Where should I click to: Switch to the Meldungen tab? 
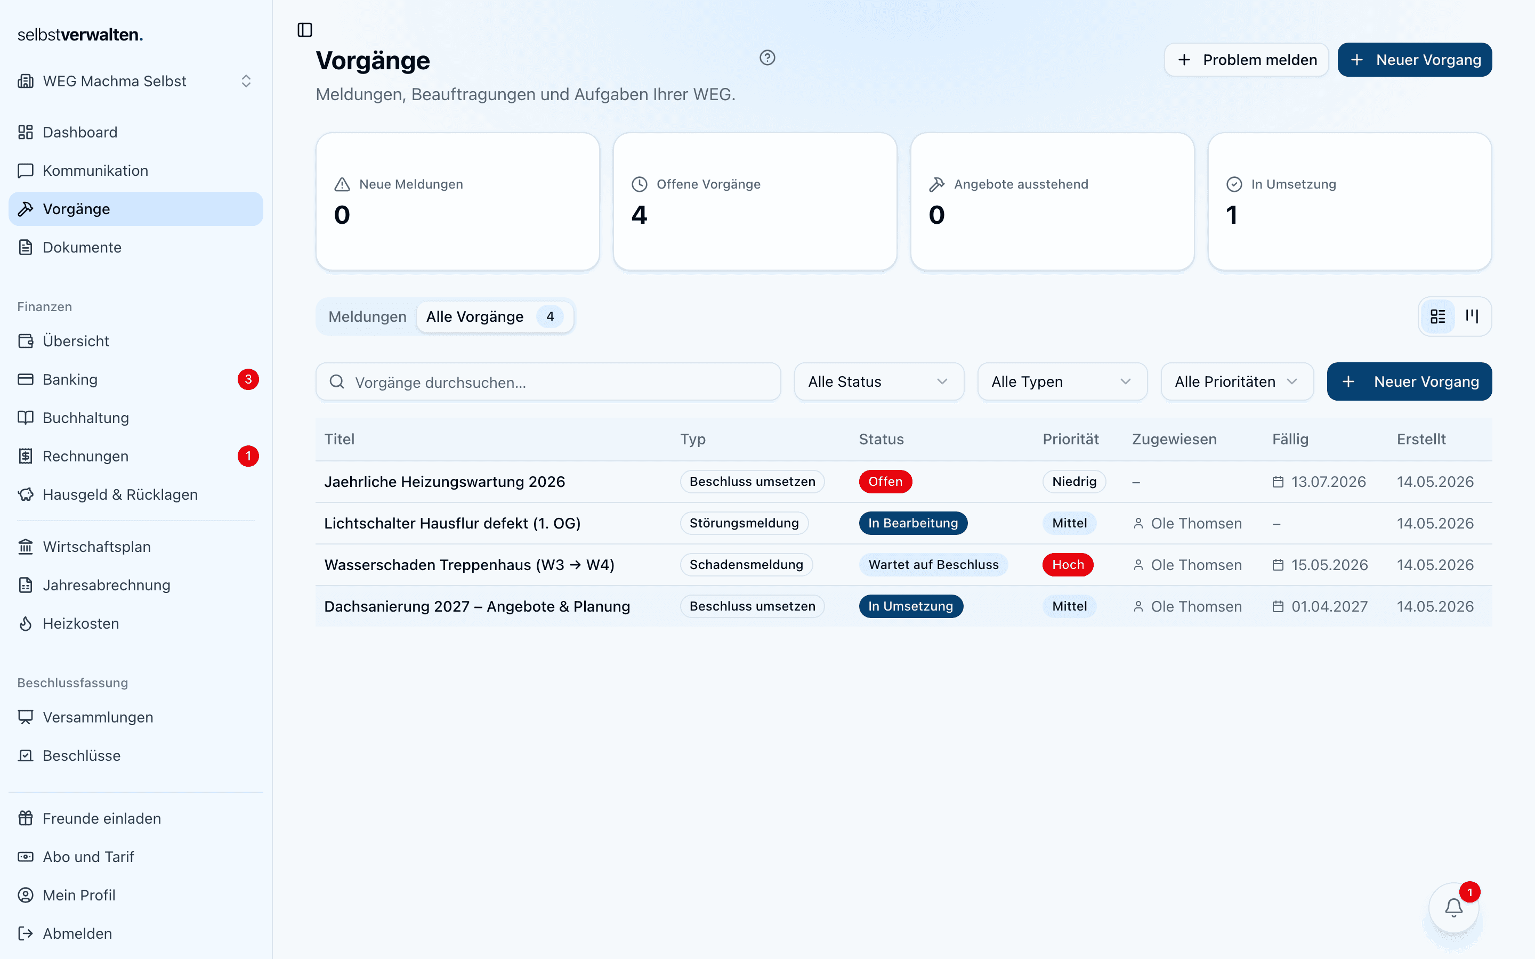(x=367, y=316)
